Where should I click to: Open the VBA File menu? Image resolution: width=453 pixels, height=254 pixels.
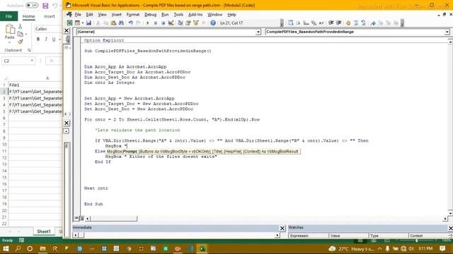pos(78,14)
